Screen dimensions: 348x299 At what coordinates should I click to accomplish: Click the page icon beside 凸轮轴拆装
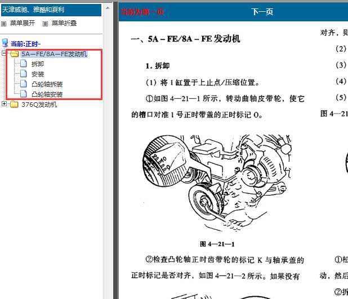24,84
